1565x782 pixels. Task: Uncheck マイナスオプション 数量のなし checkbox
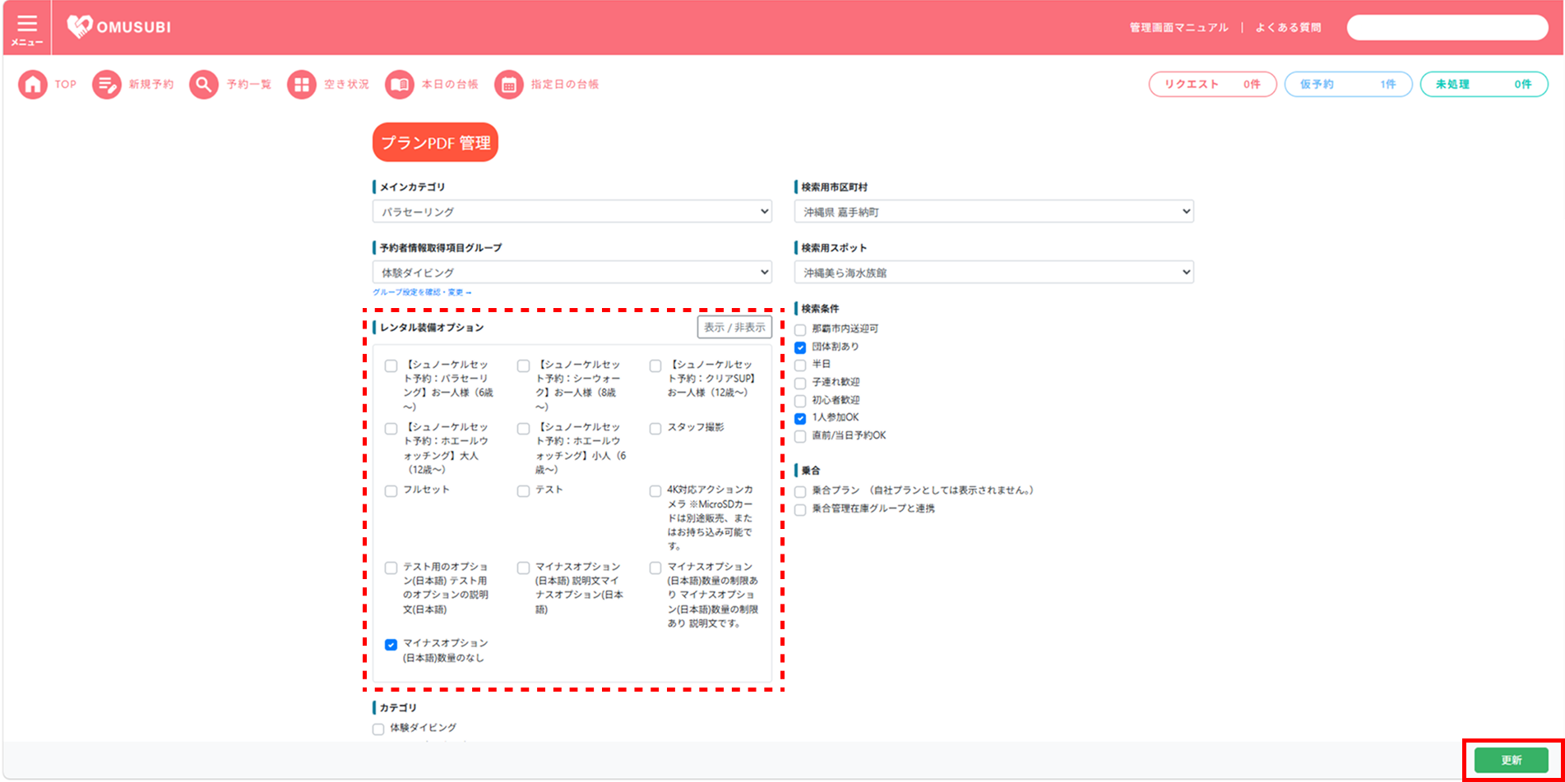point(391,645)
